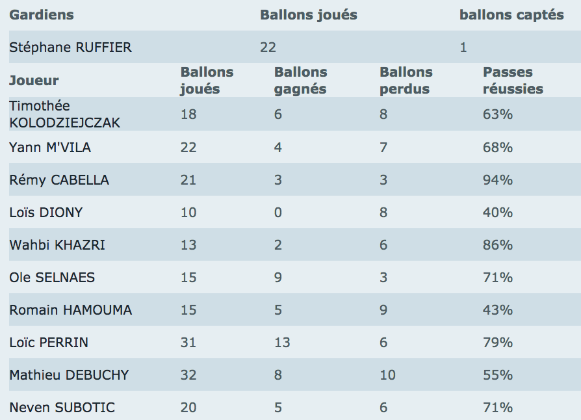Select the Stéphane RUFFIER goalkeeper row
Viewport: 581px width, 420px height.
click(295, 47)
